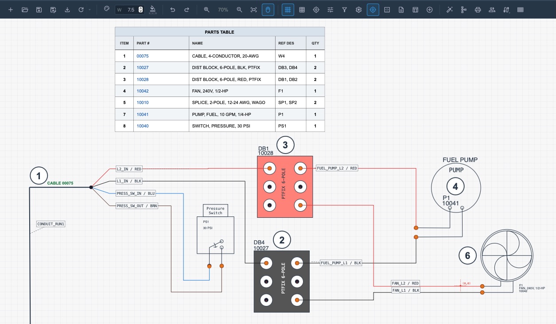Select balloon callout number 3
This screenshot has width=556, height=324.
[x=285, y=145]
